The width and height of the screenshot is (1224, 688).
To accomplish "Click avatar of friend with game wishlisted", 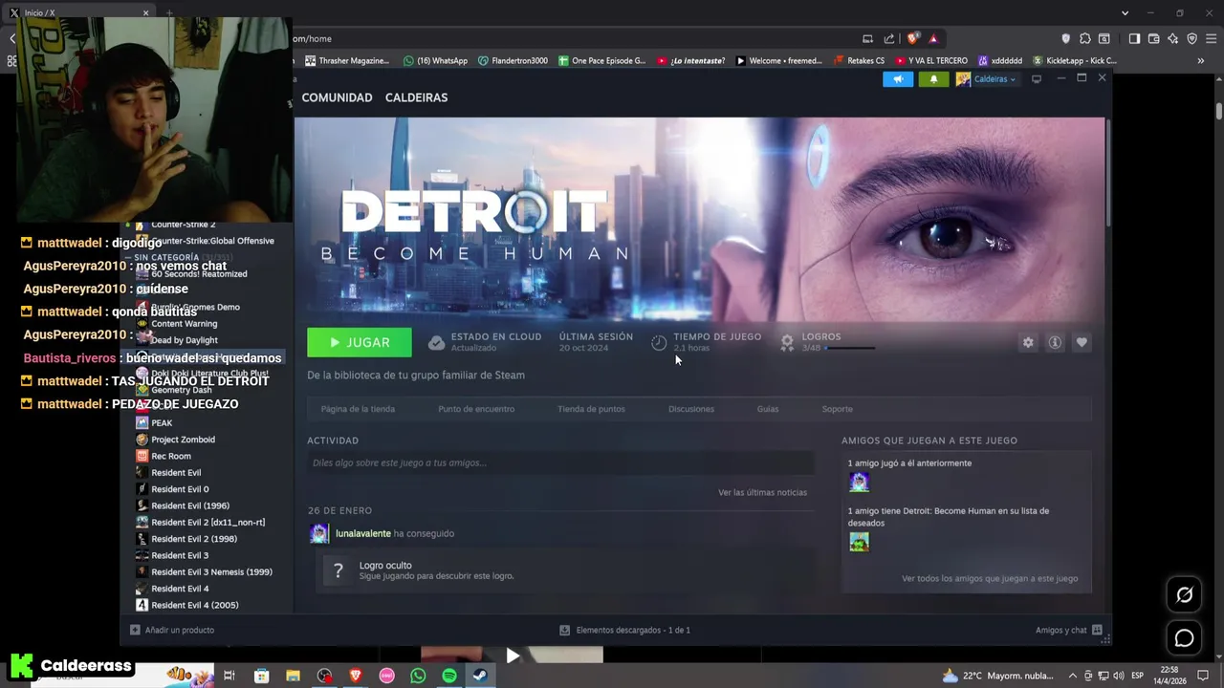I will (859, 542).
